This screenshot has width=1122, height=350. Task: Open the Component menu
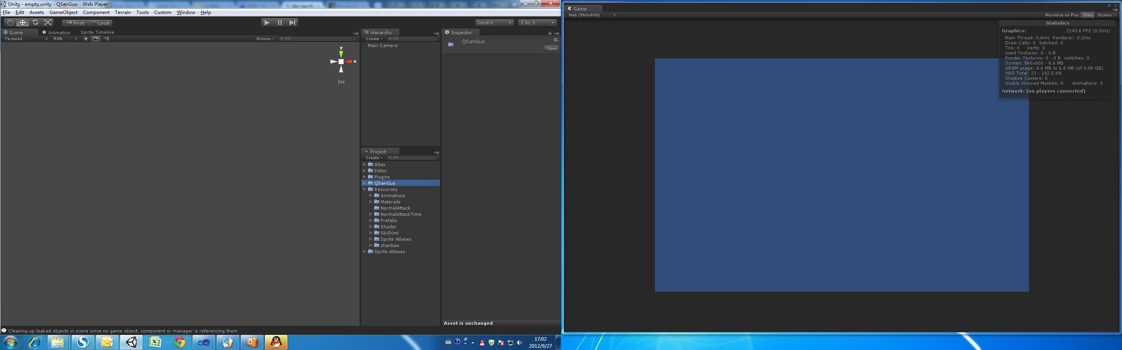[96, 12]
